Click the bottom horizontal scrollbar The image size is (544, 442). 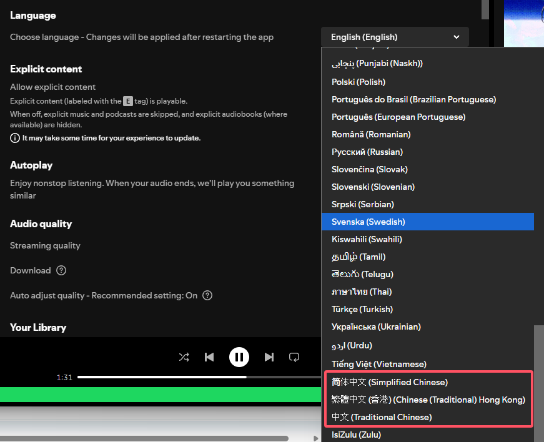(144, 438)
